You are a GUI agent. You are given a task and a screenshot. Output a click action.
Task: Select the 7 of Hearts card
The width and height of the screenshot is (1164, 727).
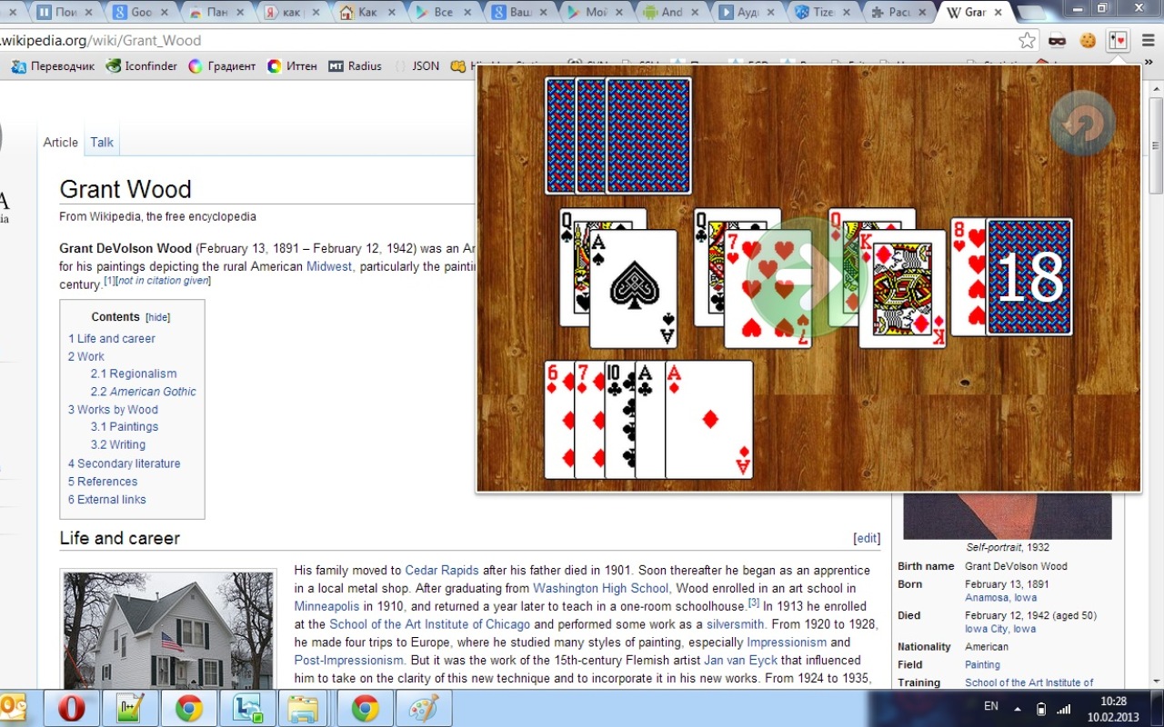[768, 289]
